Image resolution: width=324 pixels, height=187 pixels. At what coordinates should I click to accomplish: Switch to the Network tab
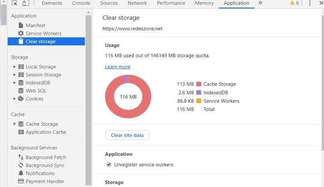click(x=137, y=3)
